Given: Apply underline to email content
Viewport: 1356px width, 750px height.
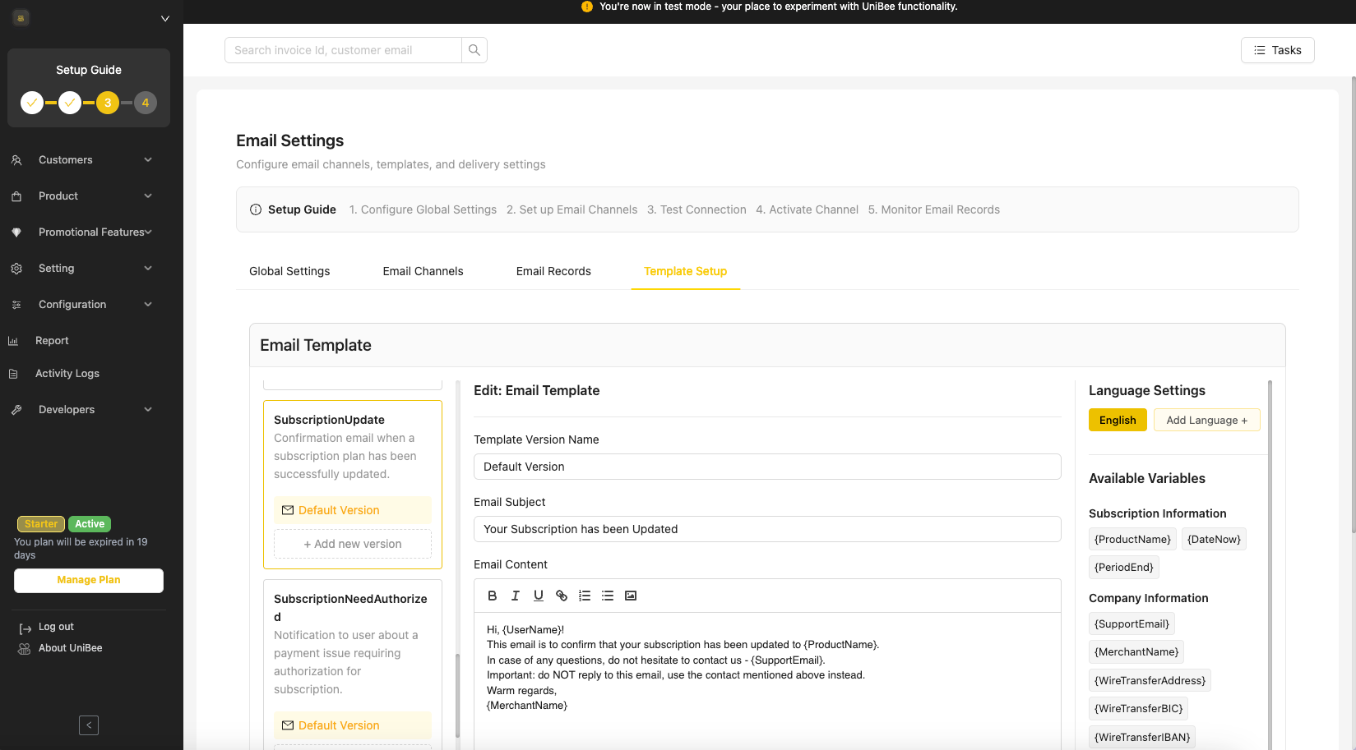Looking at the screenshot, I should point(539,596).
